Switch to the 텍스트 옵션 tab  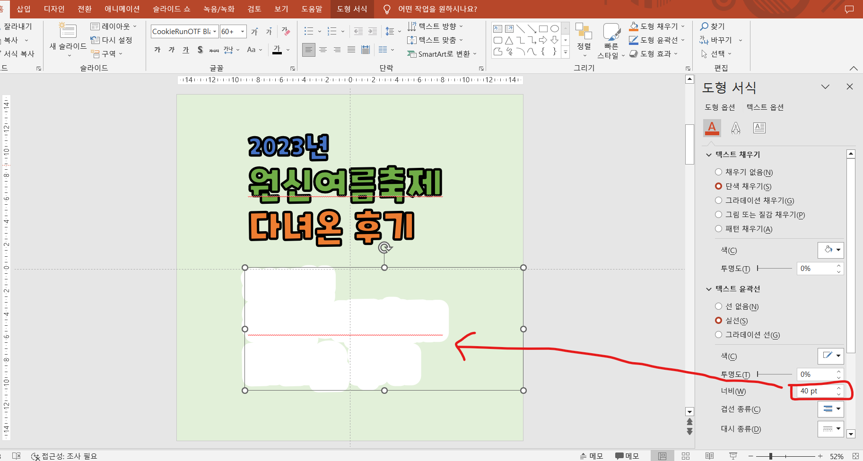pos(765,107)
